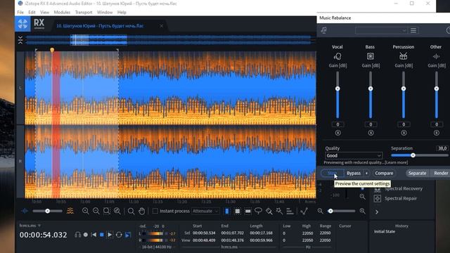Open the Window menu
450x253 pixels.
pos(105,13)
